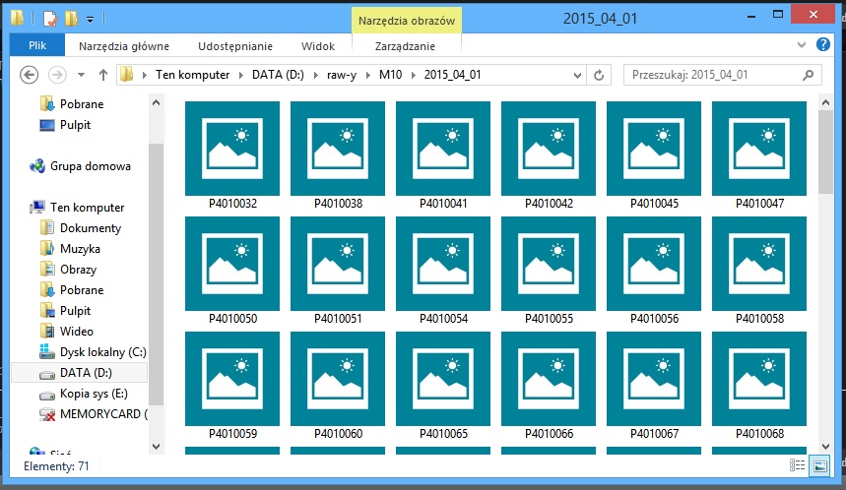Switch to large thumbnails view in status bar
Image resolution: width=846 pixels, height=490 pixels.
[819, 465]
